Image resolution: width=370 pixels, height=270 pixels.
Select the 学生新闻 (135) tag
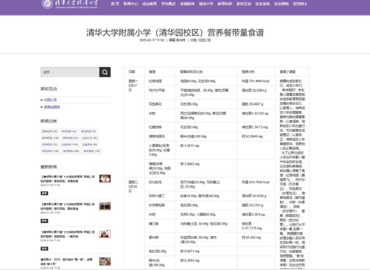point(92,151)
